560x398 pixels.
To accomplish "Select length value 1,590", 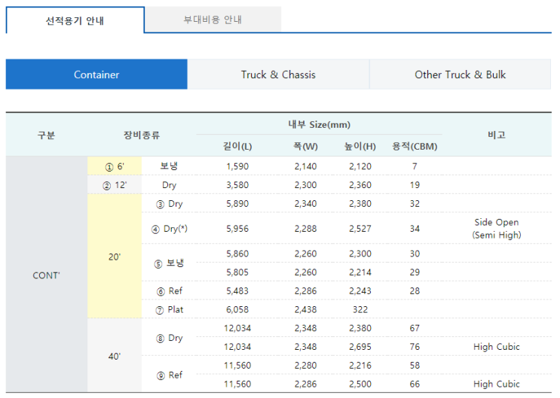I will (x=237, y=166).
